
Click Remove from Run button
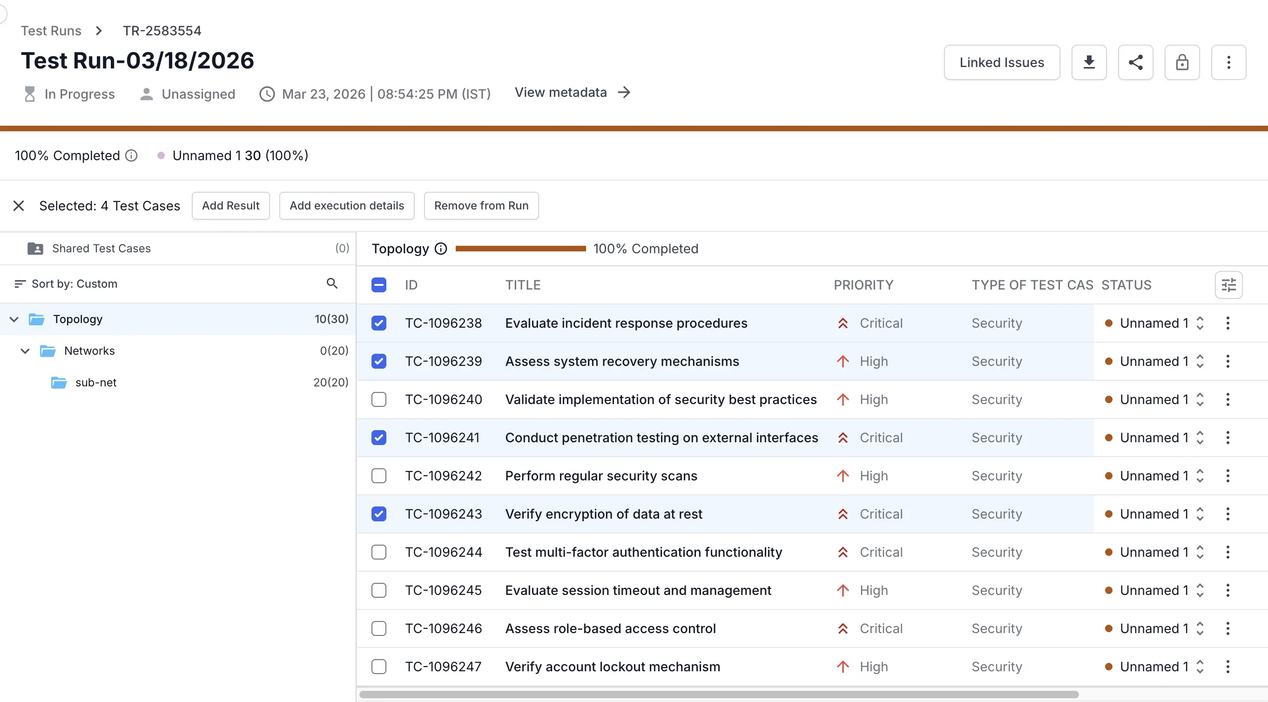point(481,206)
